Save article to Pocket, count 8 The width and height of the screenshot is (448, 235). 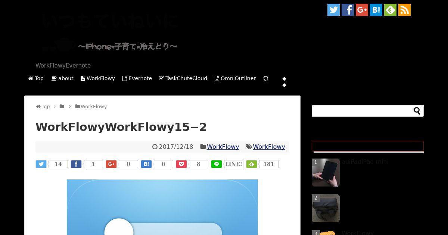pyautogui.click(x=181, y=164)
